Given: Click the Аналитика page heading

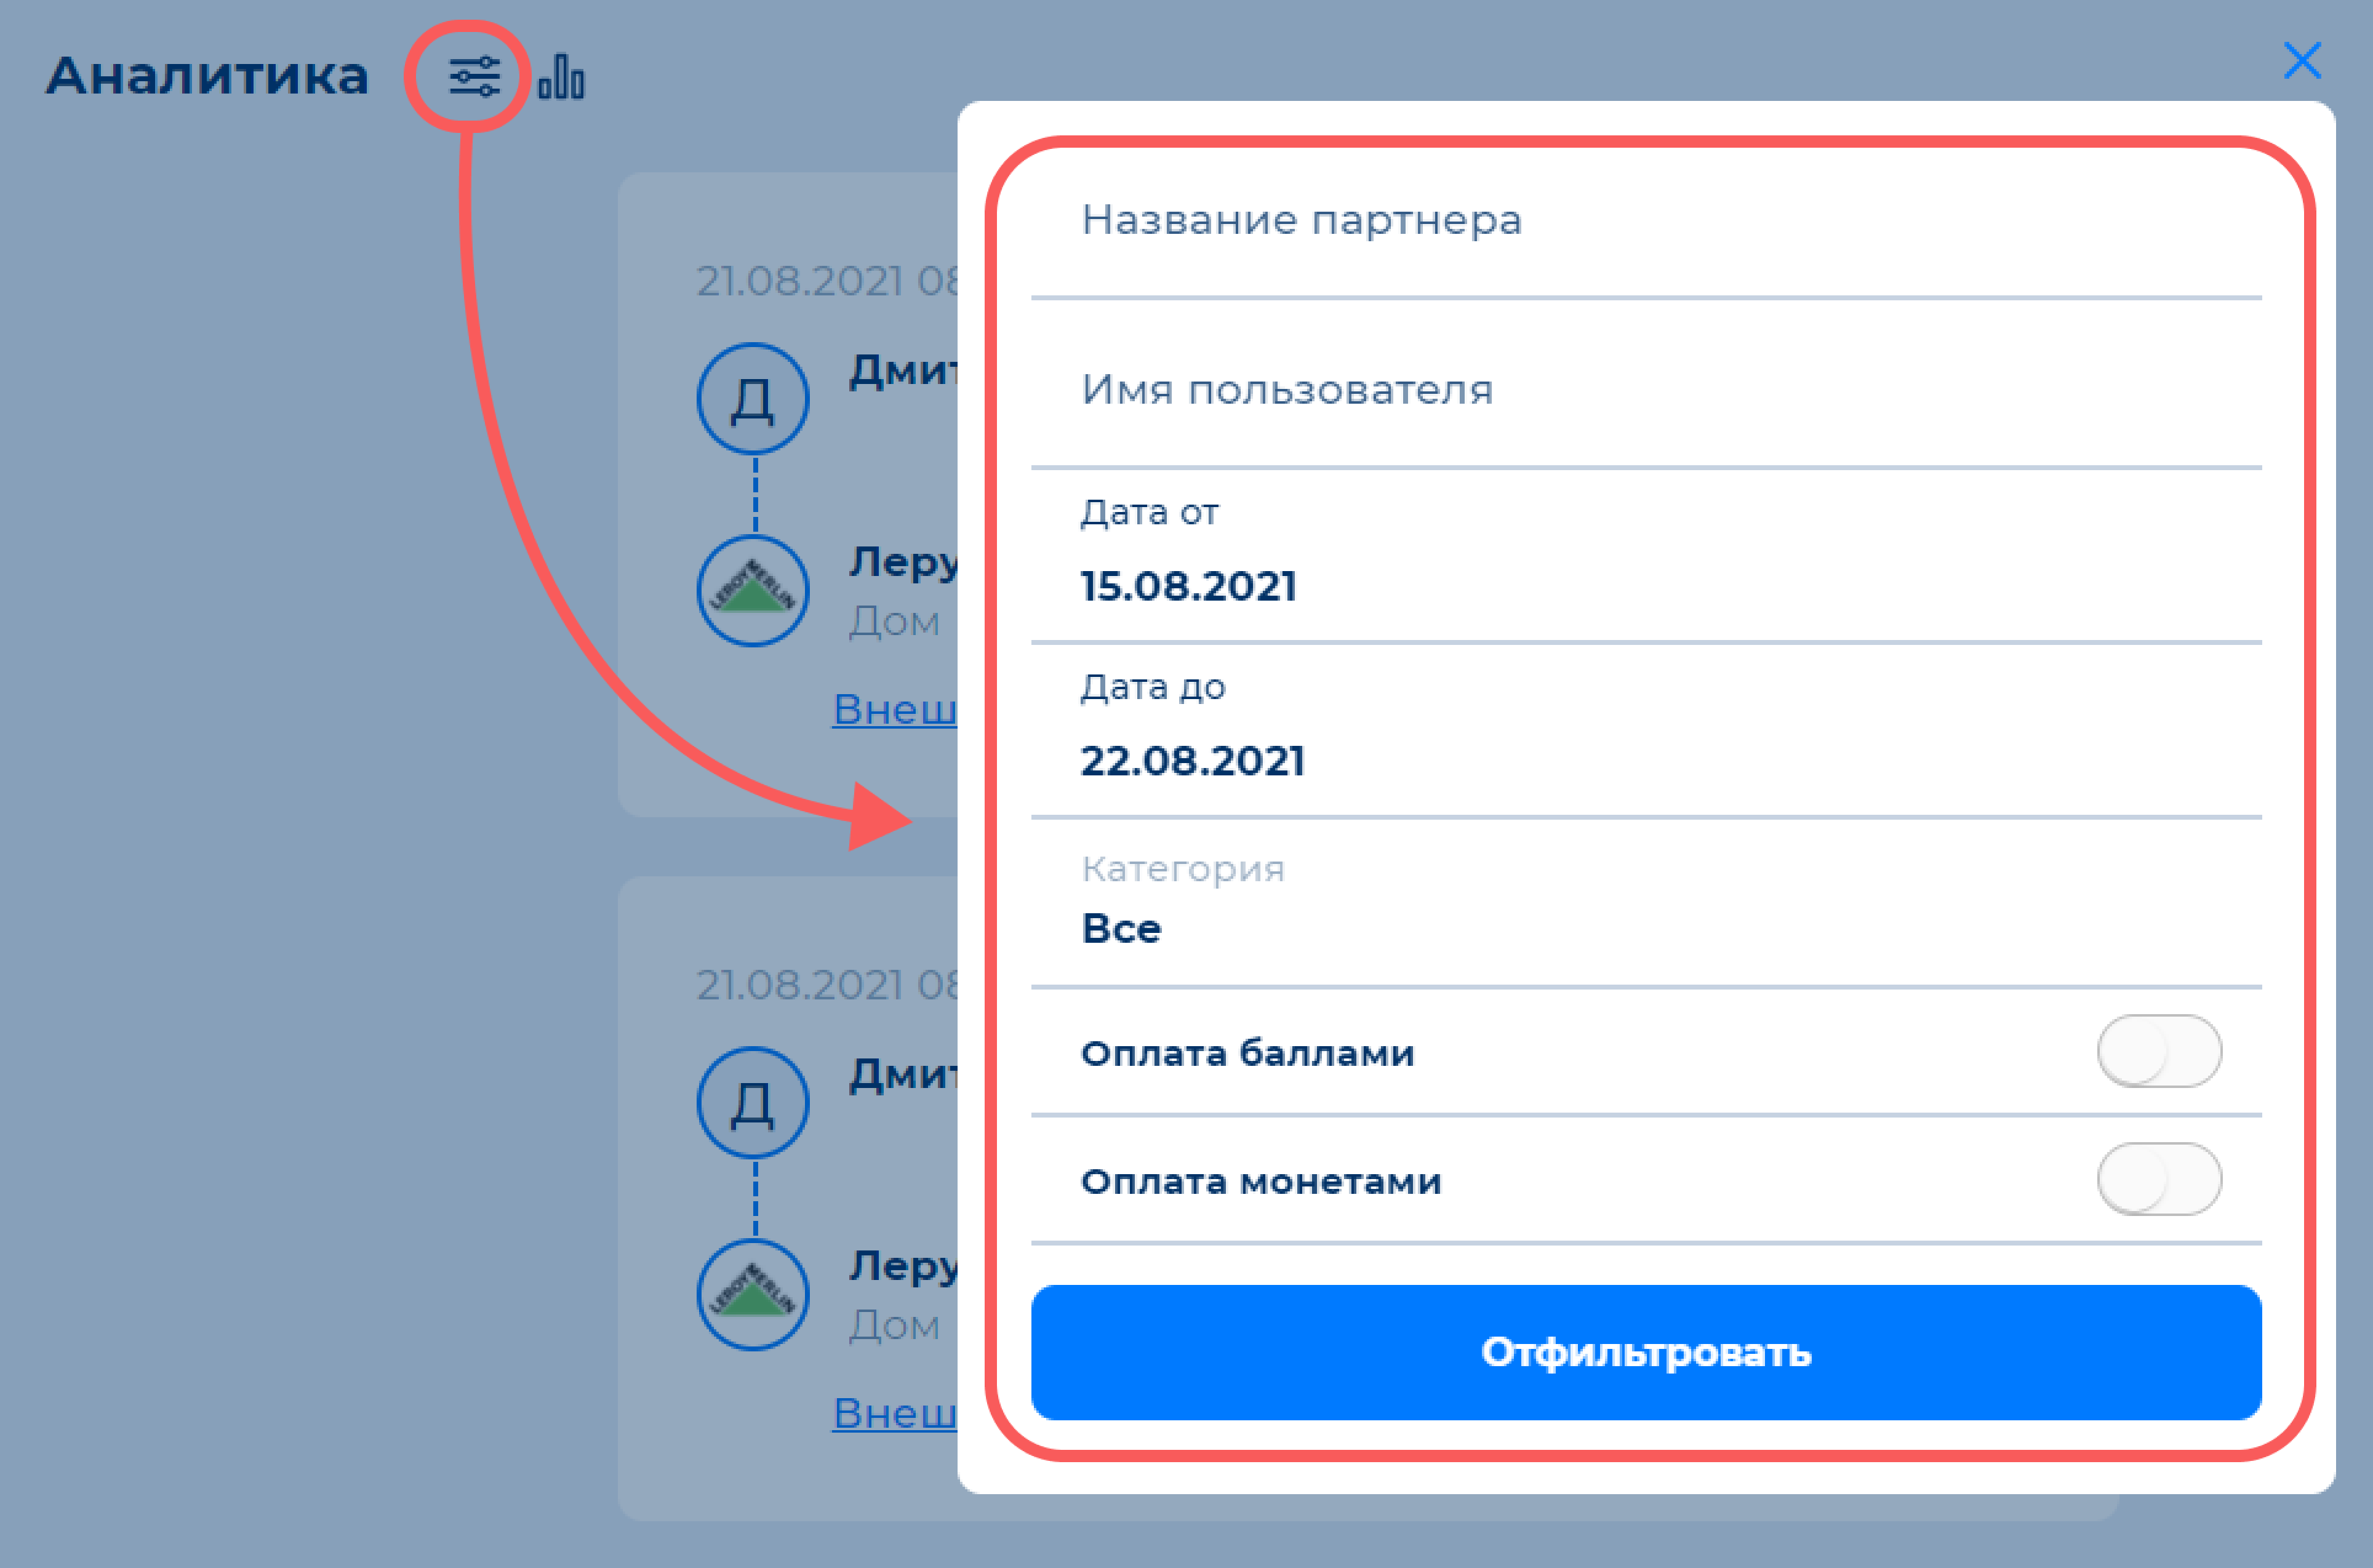Looking at the screenshot, I should pos(207,76).
